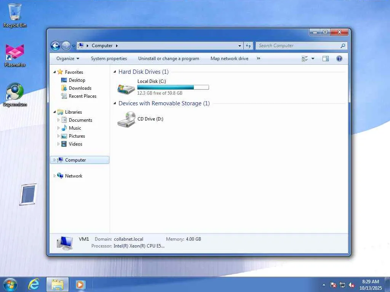Click the computer icon in the address bar
Viewport: 390px width, 292px height.
[81, 46]
